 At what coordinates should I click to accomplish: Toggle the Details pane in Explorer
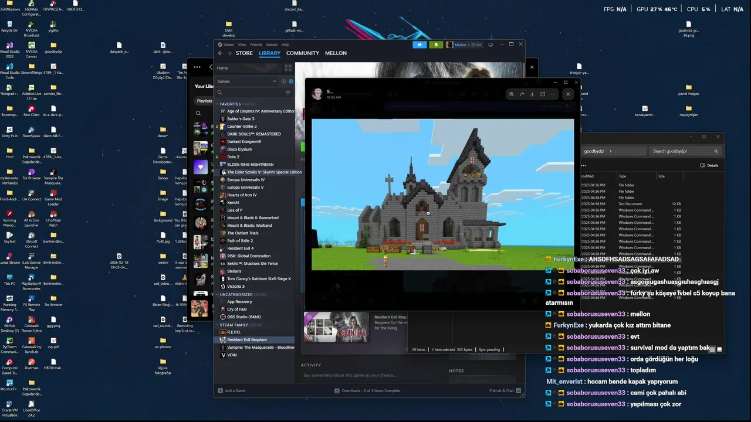(x=709, y=166)
